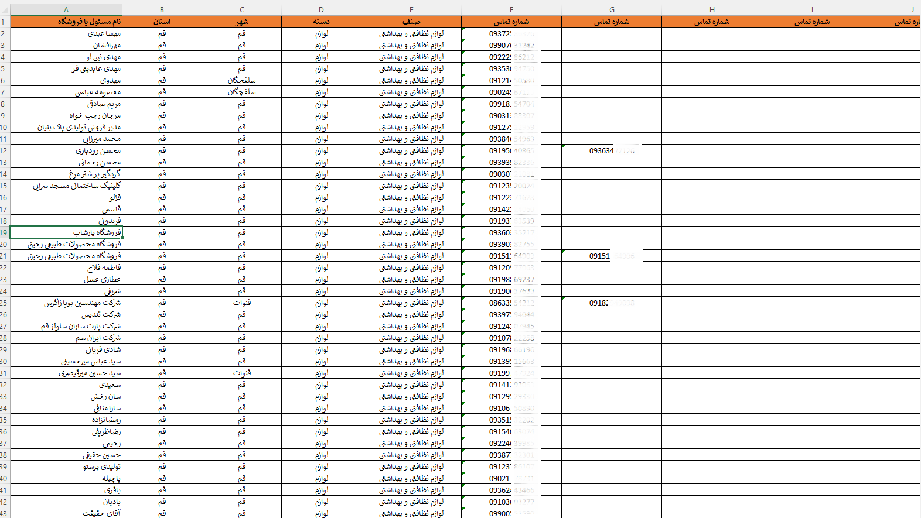Select the 'شرکت تندیس' cell
Screen dimensions: 921x518
[x=66, y=314]
